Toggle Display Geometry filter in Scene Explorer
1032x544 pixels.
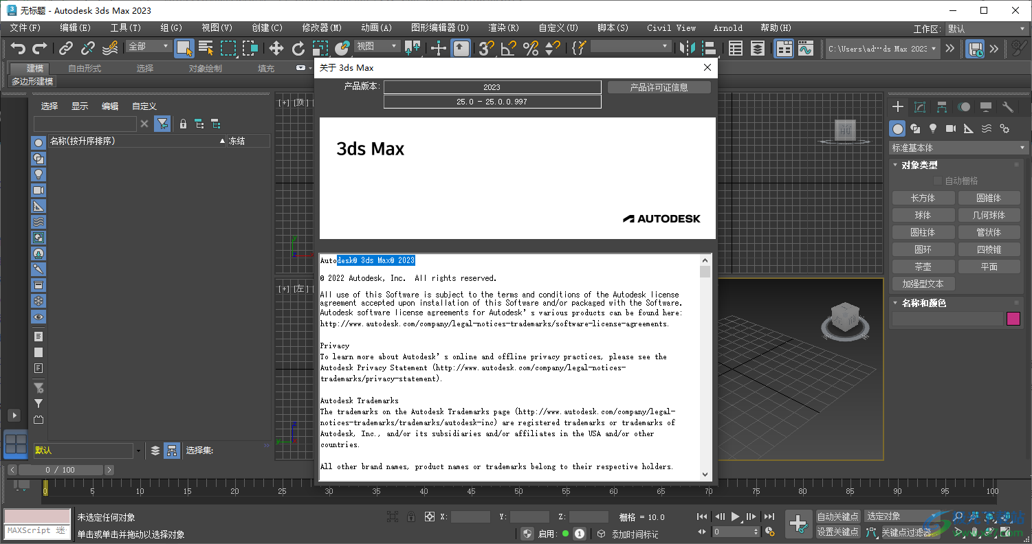(x=39, y=143)
